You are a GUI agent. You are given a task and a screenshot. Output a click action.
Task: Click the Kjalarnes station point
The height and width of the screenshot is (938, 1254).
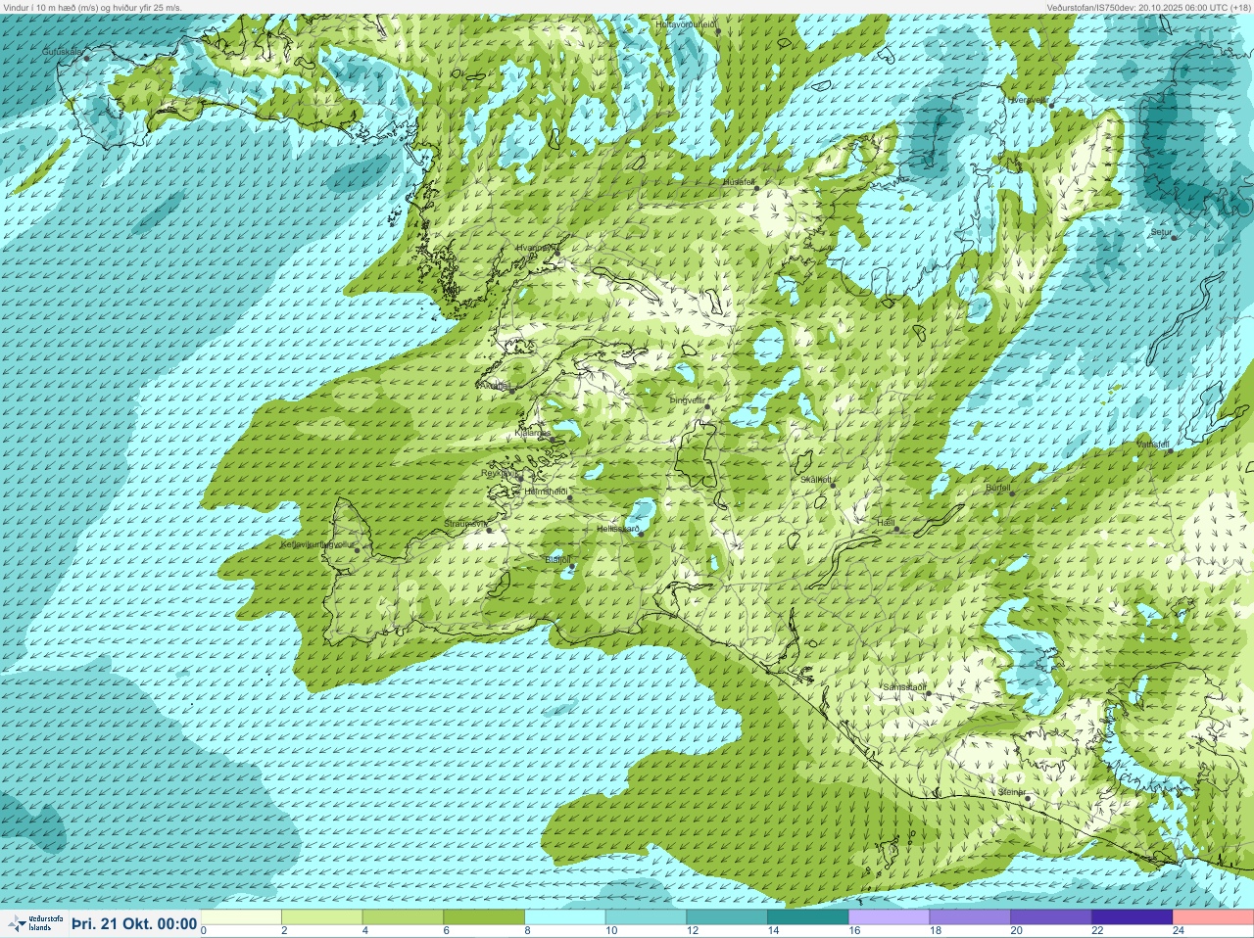point(554,439)
